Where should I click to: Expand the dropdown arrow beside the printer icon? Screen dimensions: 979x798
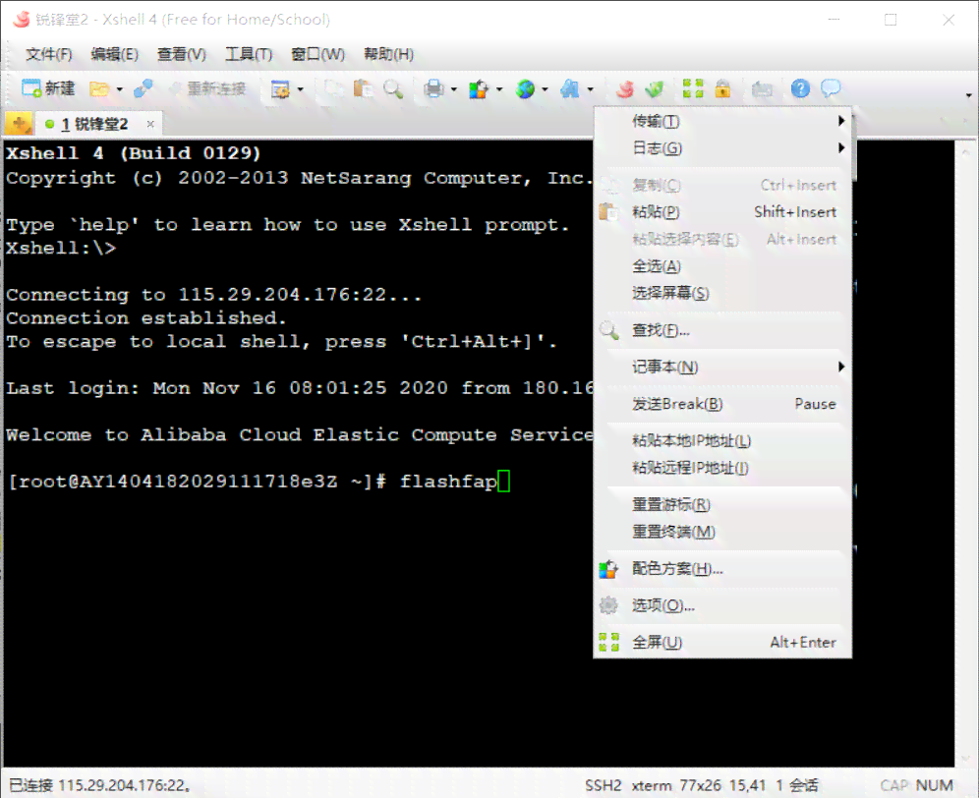pyautogui.click(x=453, y=89)
